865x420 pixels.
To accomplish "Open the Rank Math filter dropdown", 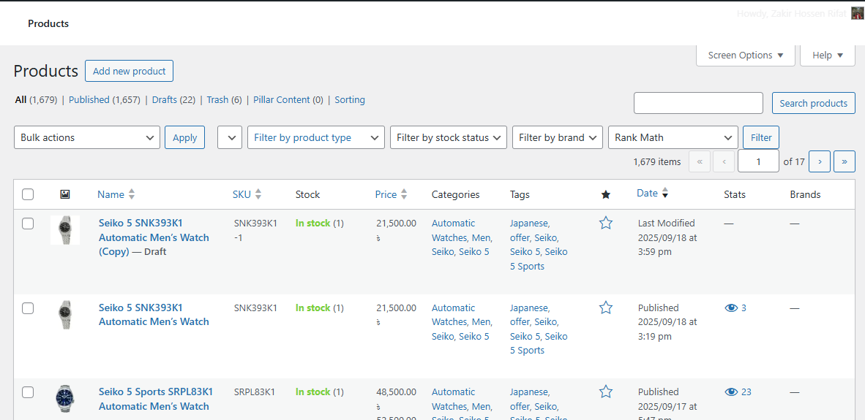I will [673, 137].
